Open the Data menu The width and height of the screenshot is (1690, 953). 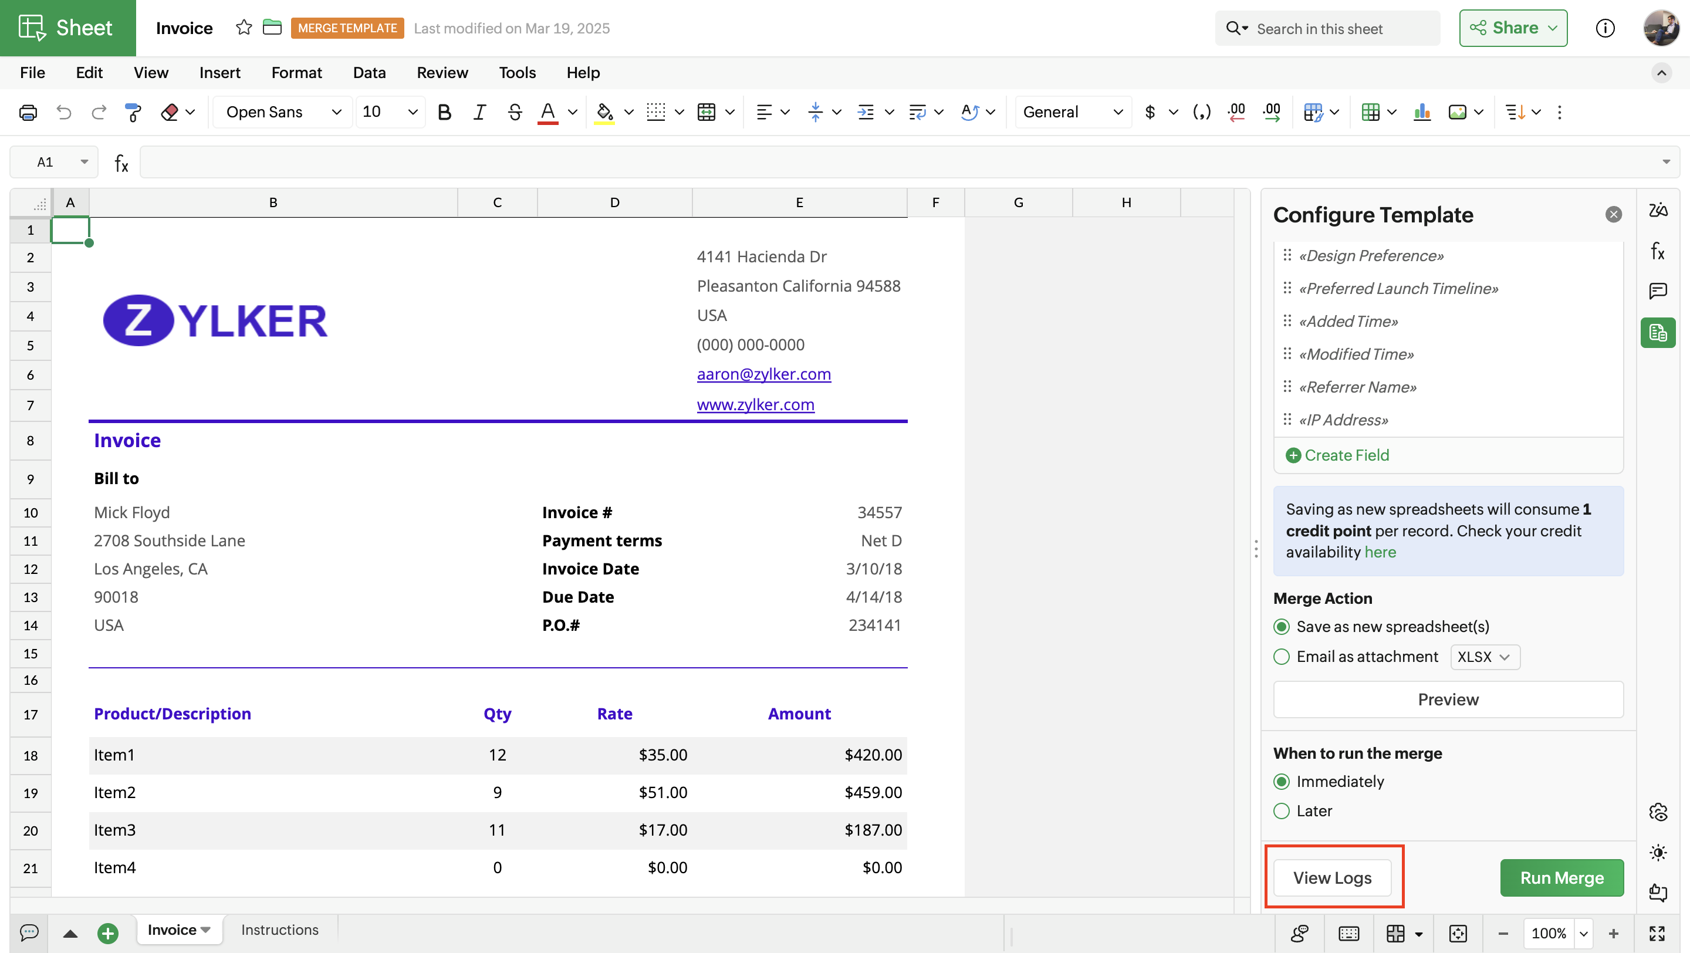[x=369, y=72]
